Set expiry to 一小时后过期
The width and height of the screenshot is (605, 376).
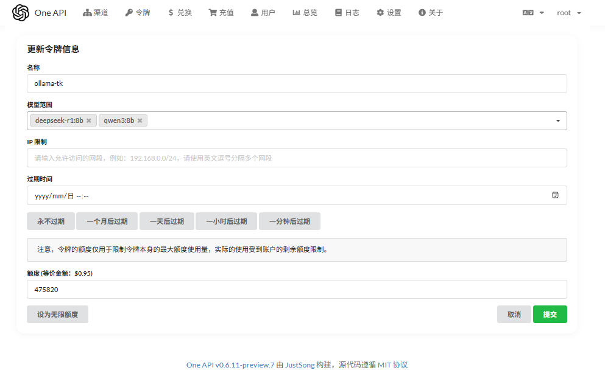226,221
